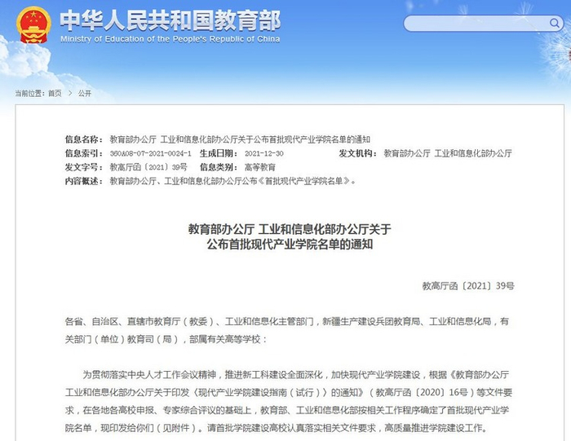Click the 信息名称 title value text
The image size is (571, 441).
click(x=240, y=139)
